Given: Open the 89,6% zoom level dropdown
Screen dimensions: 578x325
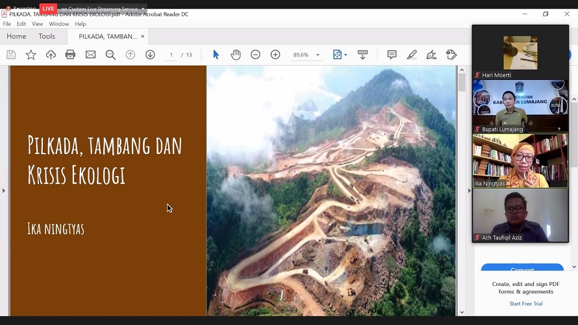Looking at the screenshot, I should tap(318, 55).
